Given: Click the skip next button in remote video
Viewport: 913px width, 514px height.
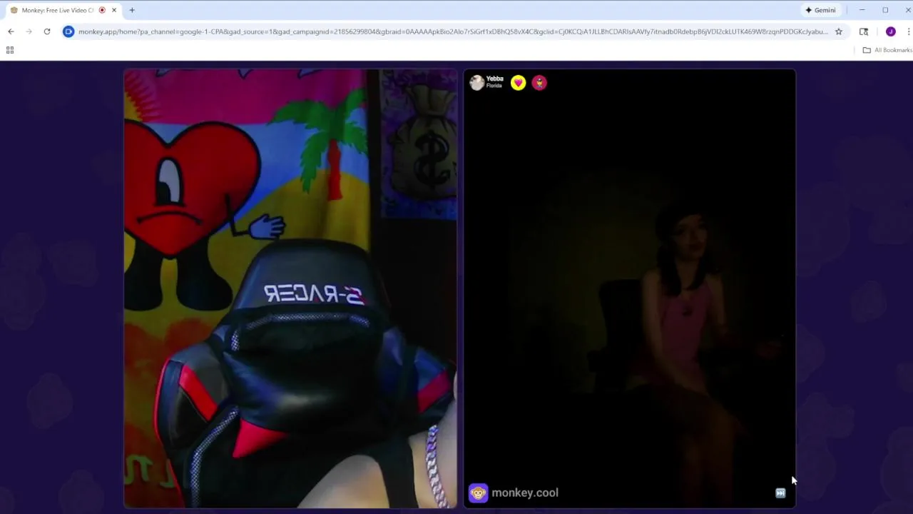Looking at the screenshot, I should pyautogui.click(x=780, y=493).
